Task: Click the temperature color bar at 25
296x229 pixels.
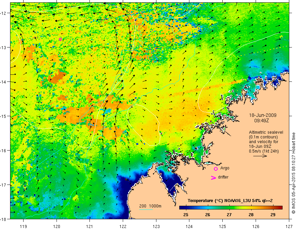Action: coord(186,207)
